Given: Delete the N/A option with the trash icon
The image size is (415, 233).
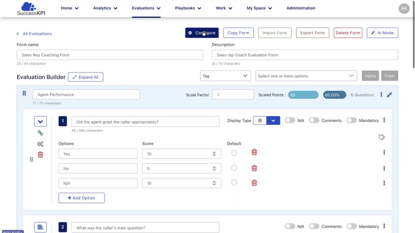Looking at the screenshot, I should pos(254,183).
